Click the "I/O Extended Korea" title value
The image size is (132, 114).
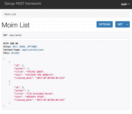(x=40, y=94)
